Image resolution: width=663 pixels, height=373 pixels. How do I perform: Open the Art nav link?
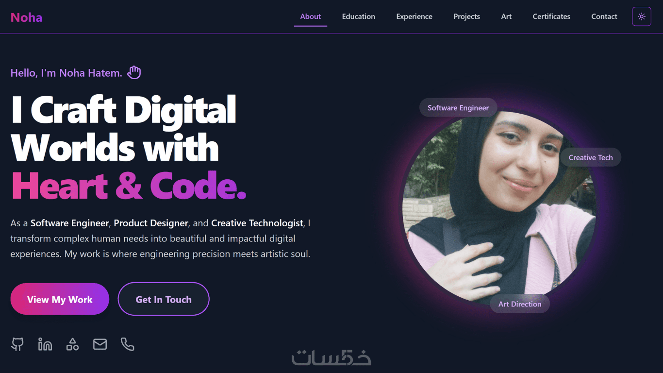point(506,17)
